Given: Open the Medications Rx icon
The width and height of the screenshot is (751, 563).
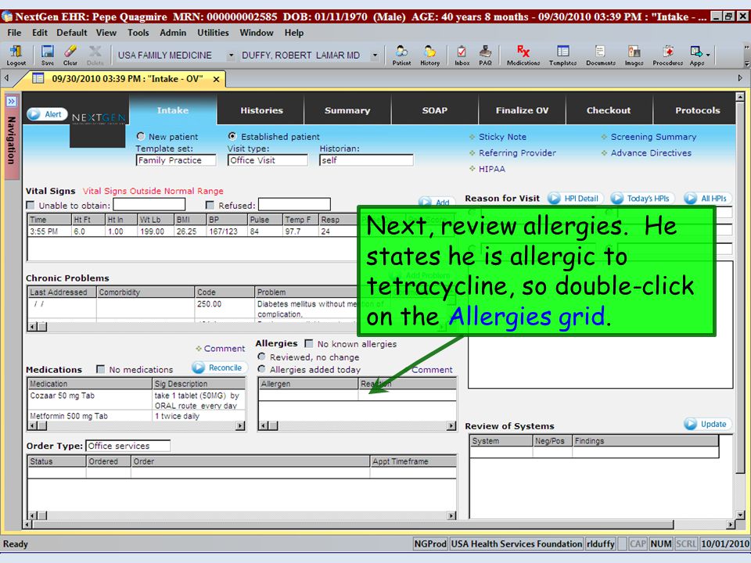Looking at the screenshot, I should [523, 55].
